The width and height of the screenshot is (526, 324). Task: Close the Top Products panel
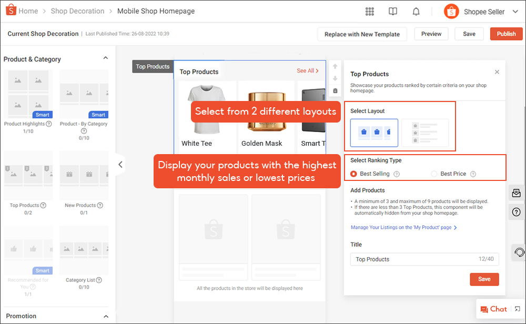click(497, 72)
